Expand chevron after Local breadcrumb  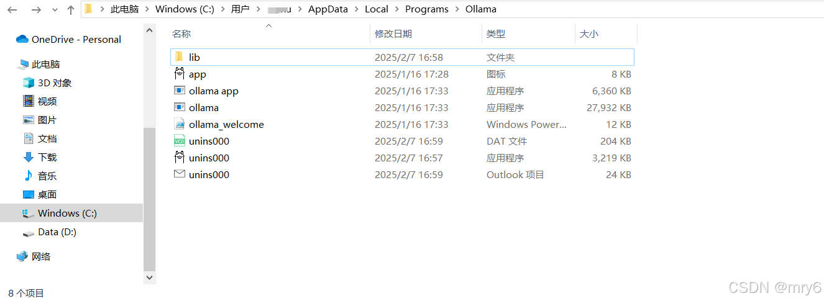(396, 9)
